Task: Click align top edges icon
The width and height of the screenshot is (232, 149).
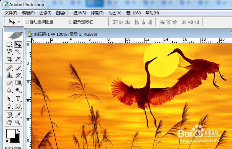Action: coord(115,22)
